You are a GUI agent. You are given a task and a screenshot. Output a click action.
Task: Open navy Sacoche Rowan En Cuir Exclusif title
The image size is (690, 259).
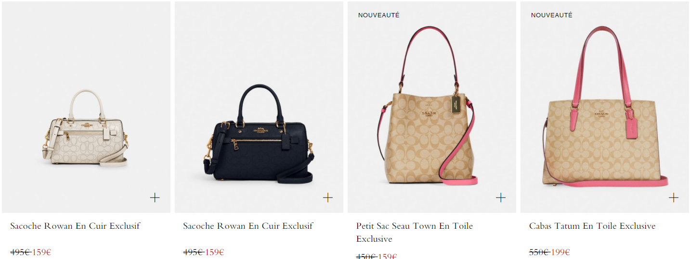pos(248,226)
